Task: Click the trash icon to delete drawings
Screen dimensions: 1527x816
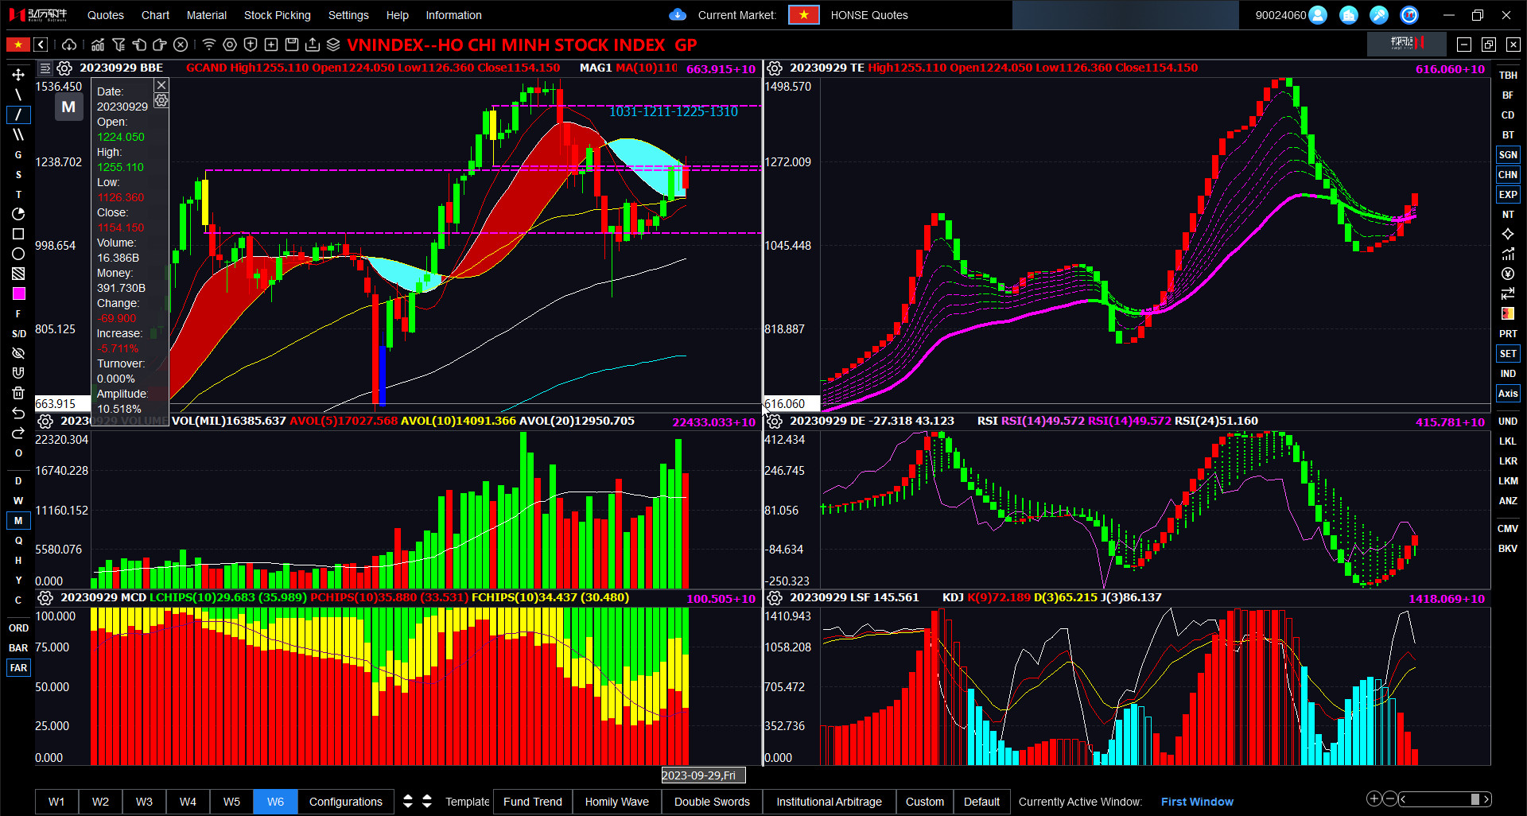Action: pyautogui.click(x=18, y=393)
